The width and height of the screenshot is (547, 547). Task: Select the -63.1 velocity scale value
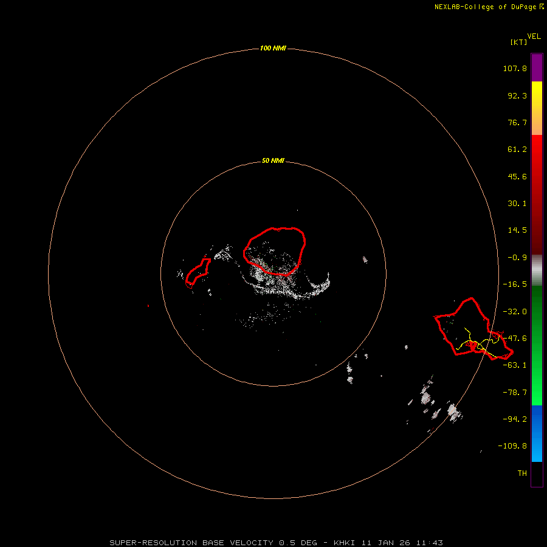tap(515, 365)
